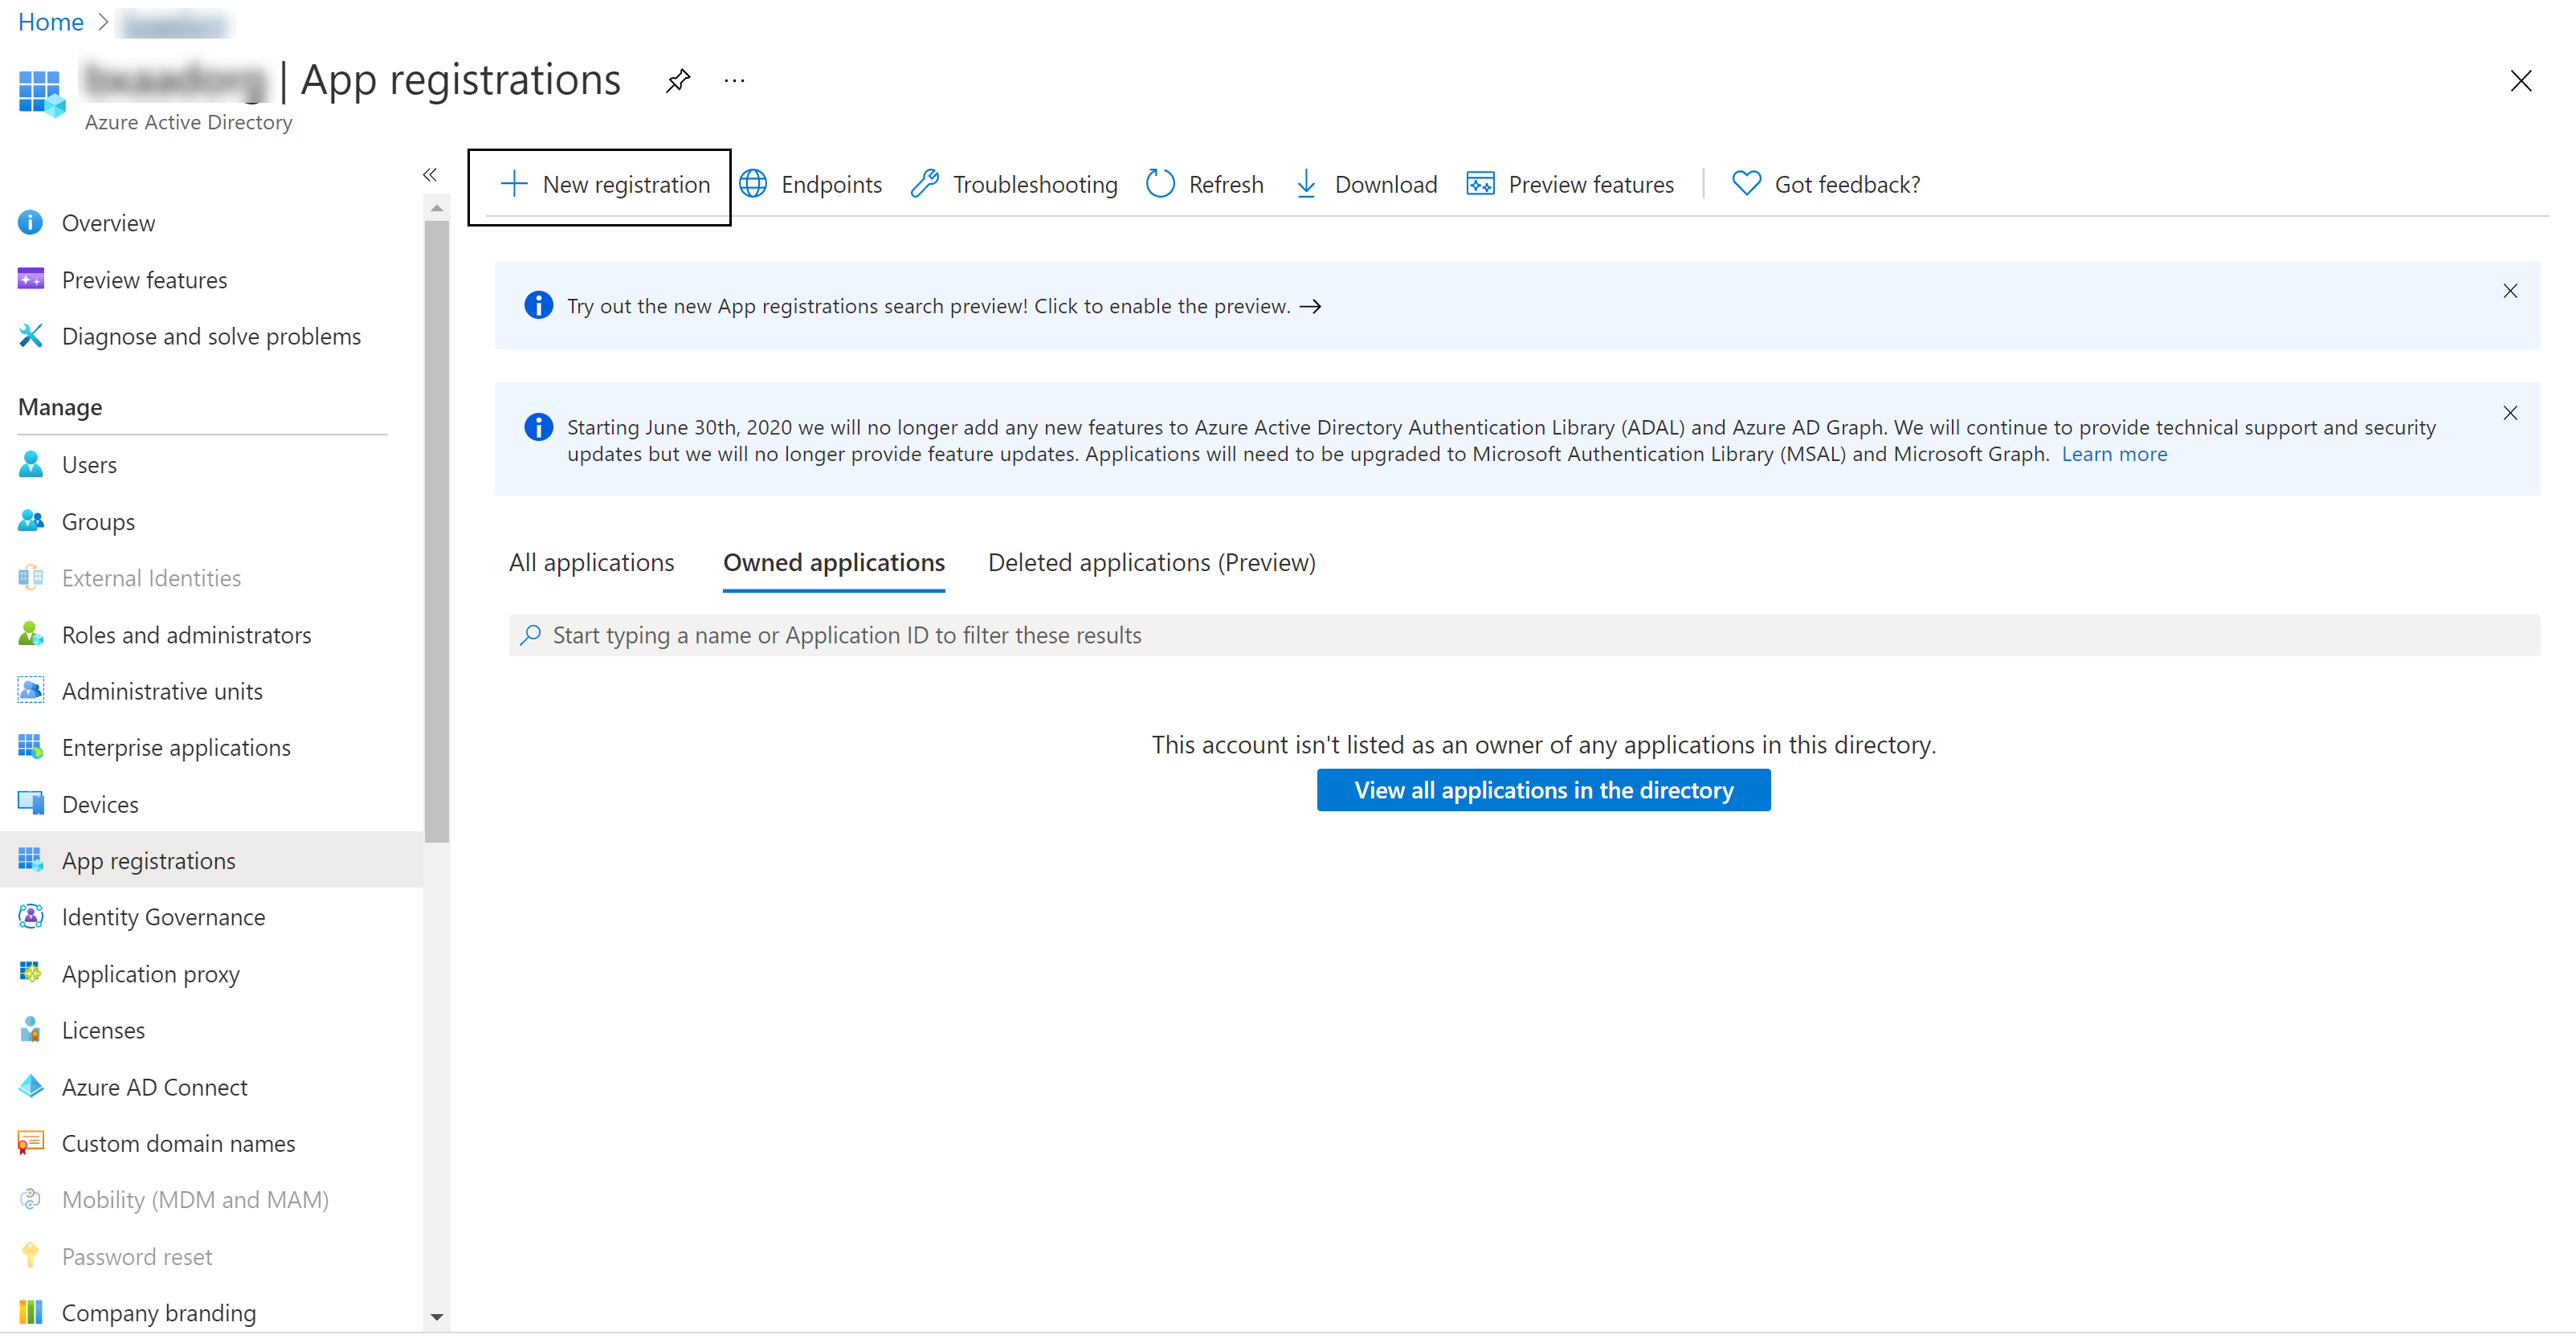Click the Refresh icon

tap(1158, 182)
